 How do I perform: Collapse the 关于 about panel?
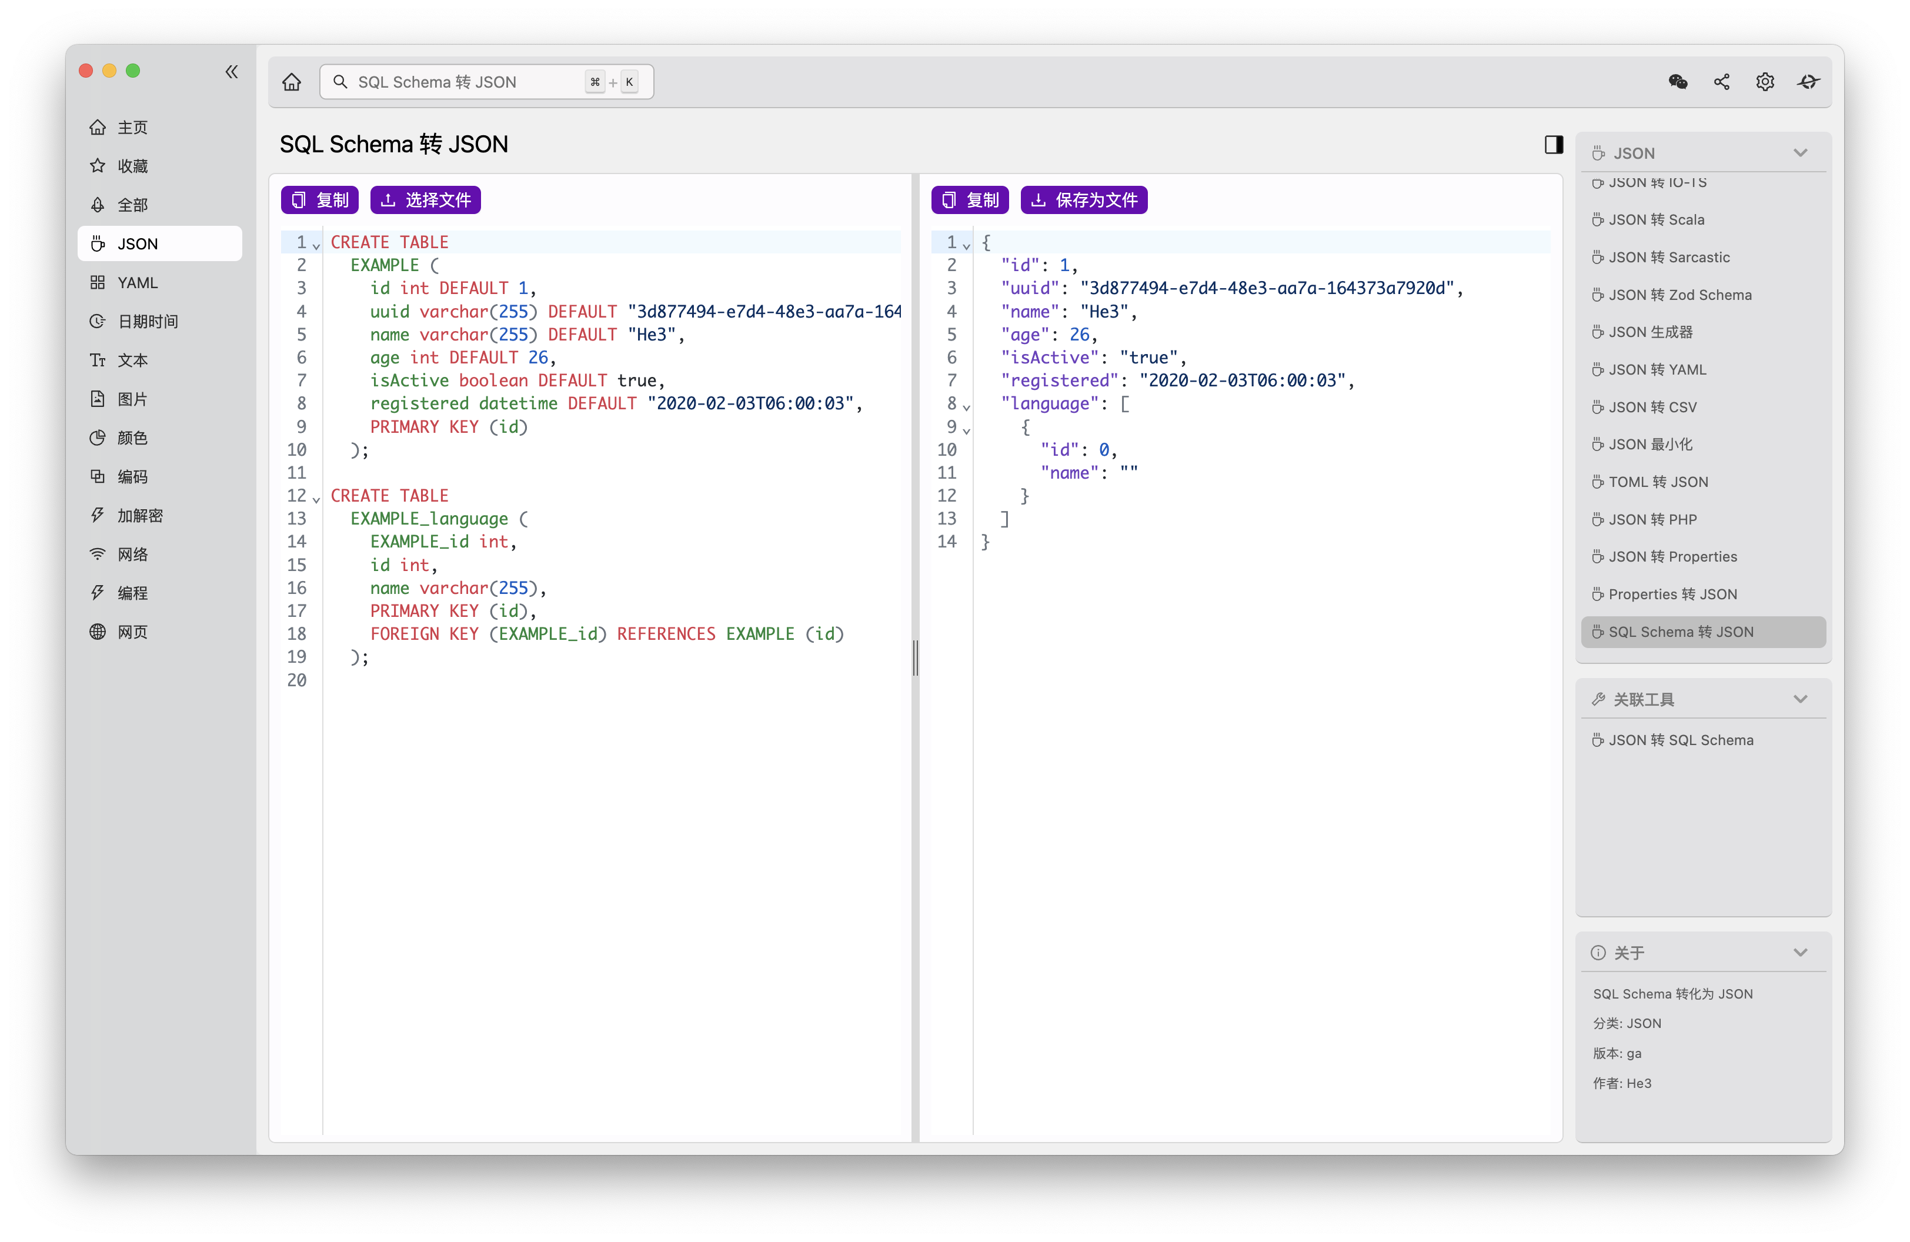pyautogui.click(x=1800, y=953)
